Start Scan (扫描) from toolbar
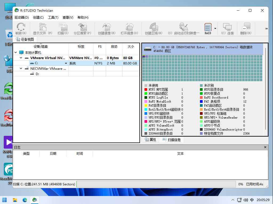The height and width of the screenshot is (204, 273). 63,29
